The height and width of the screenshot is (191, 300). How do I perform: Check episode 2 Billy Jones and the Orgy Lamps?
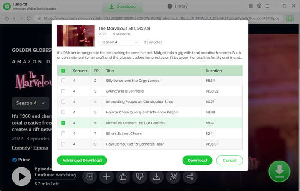pyautogui.click(x=63, y=81)
